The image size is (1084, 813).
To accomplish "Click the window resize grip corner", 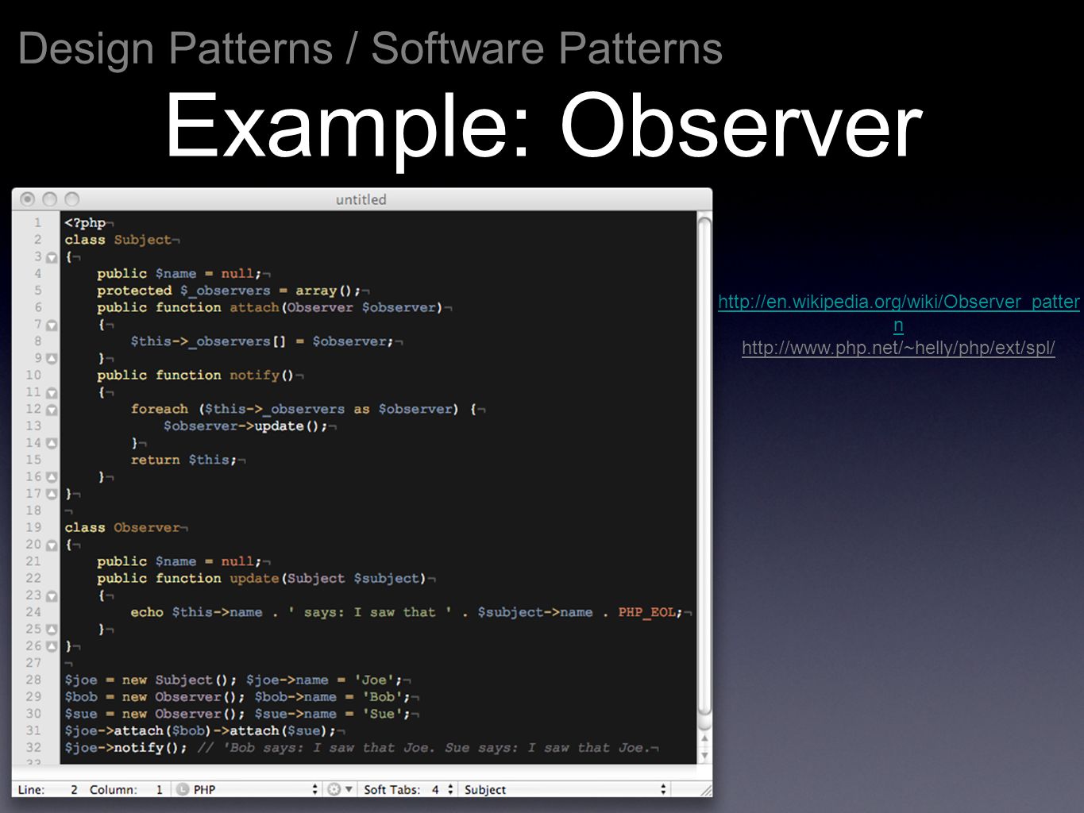I will coord(705,790).
